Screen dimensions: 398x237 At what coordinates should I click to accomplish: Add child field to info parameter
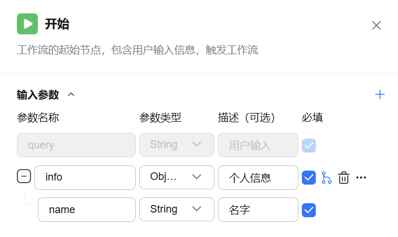326,178
